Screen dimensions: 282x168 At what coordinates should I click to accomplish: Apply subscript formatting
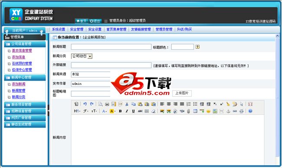[215, 104]
